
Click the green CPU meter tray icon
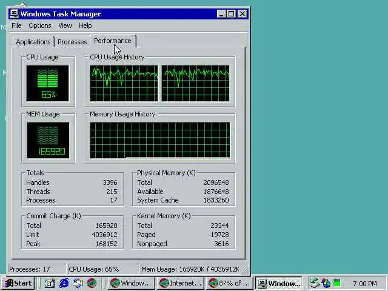pos(337,283)
